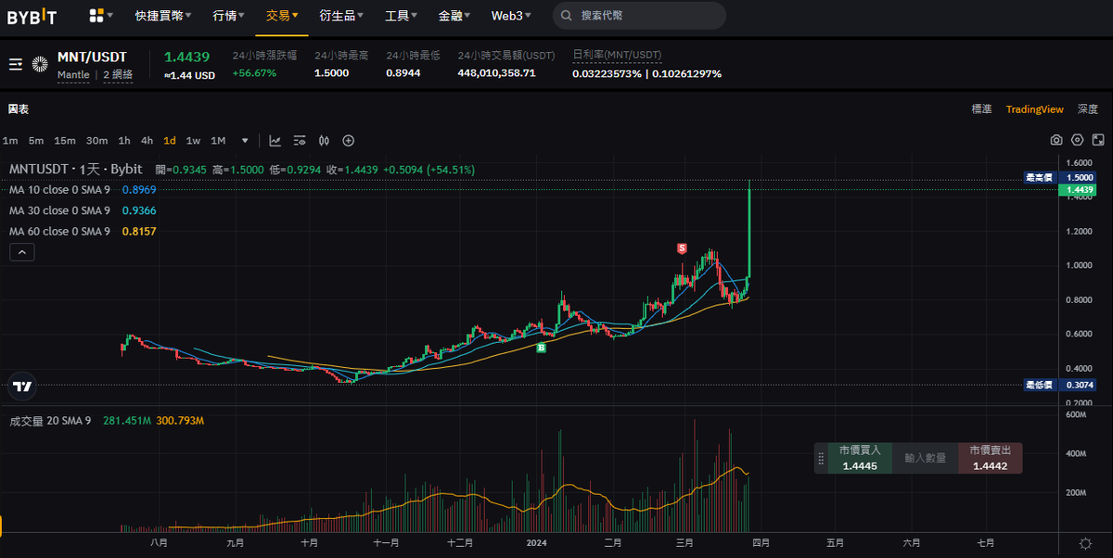The width and height of the screenshot is (1113, 558).
Task: Select the 5m timeframe
Action: (x=36, y=141)
